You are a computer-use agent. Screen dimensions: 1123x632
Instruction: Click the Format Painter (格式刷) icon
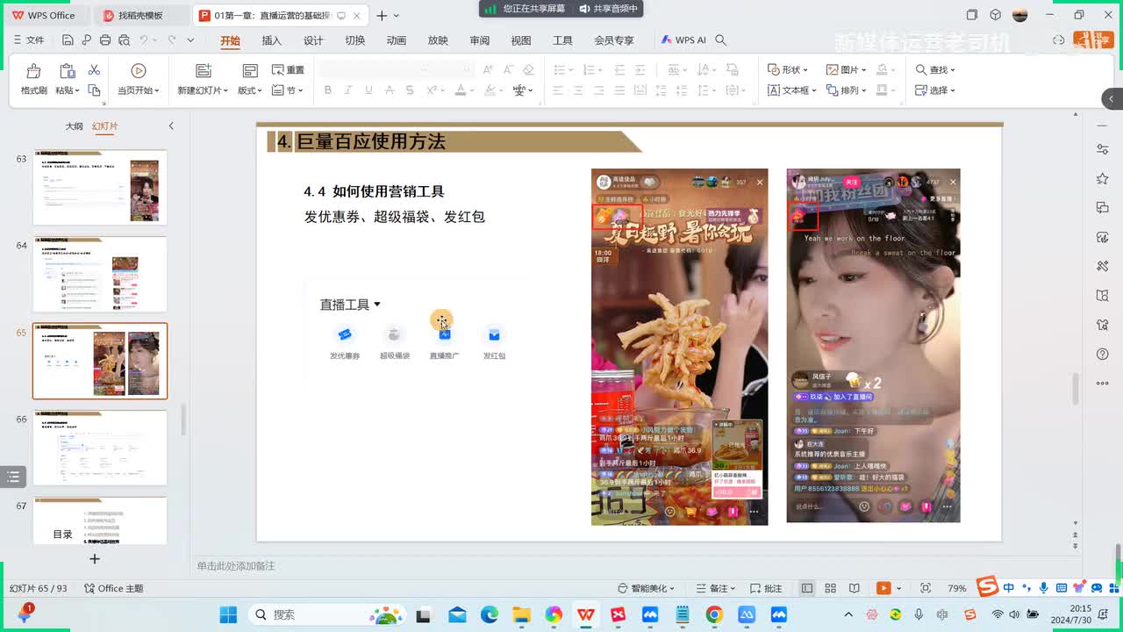33,71
